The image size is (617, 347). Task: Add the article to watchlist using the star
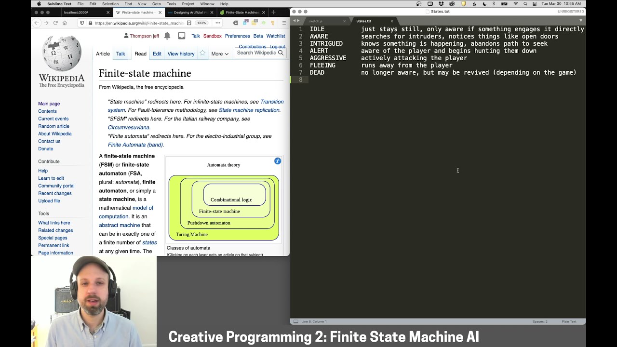[x=202, y=53]
